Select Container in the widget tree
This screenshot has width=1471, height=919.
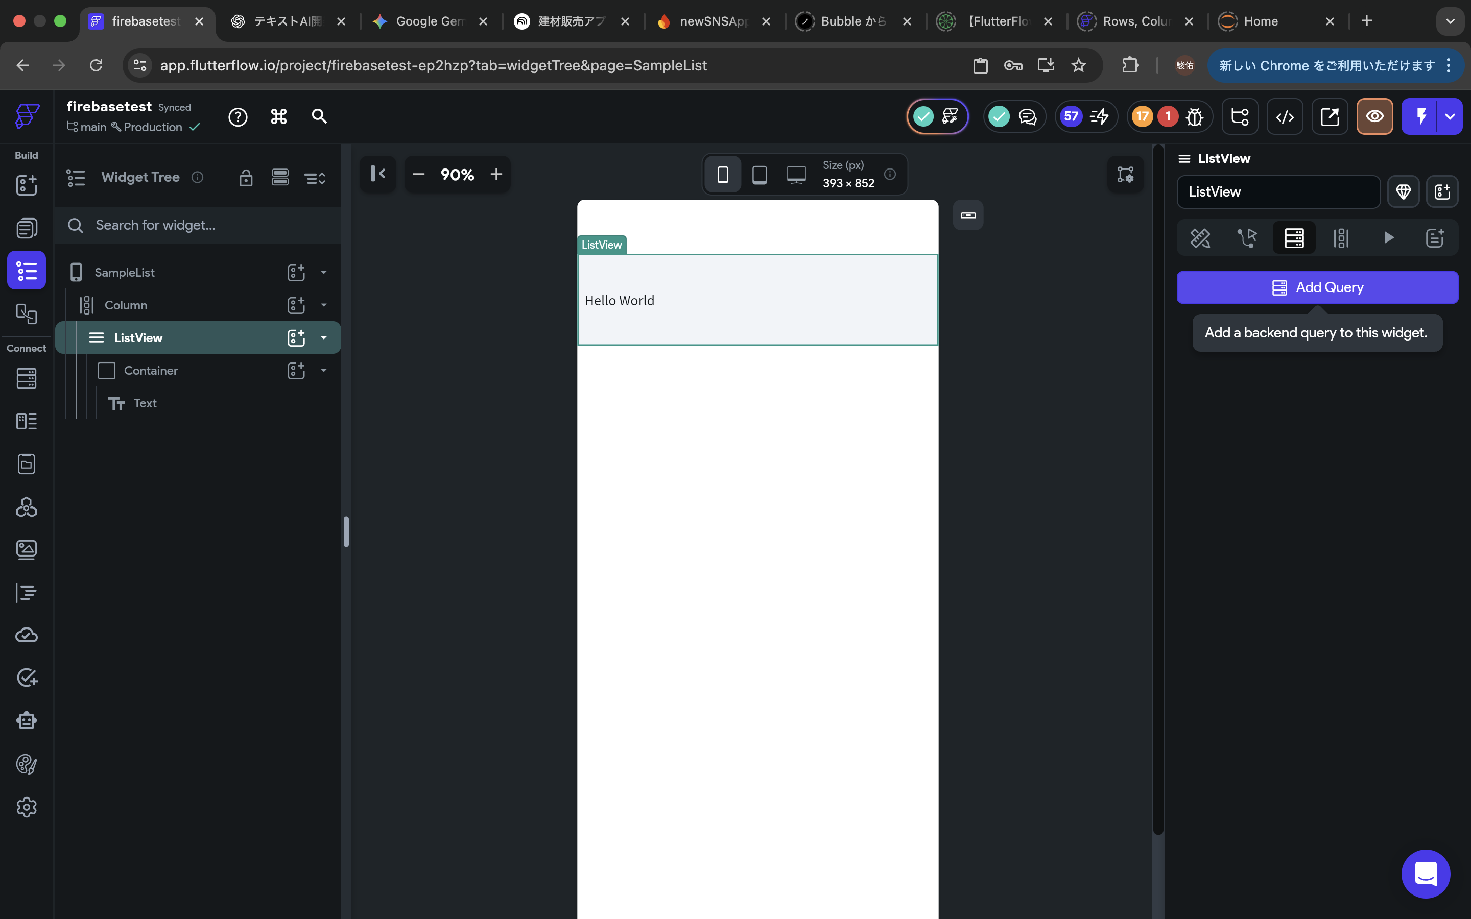coord(151,370)
